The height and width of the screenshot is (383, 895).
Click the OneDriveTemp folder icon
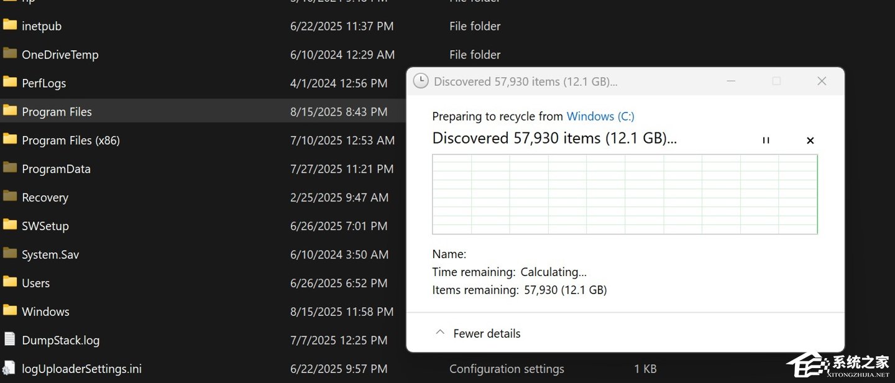click(x=10, y=54)
